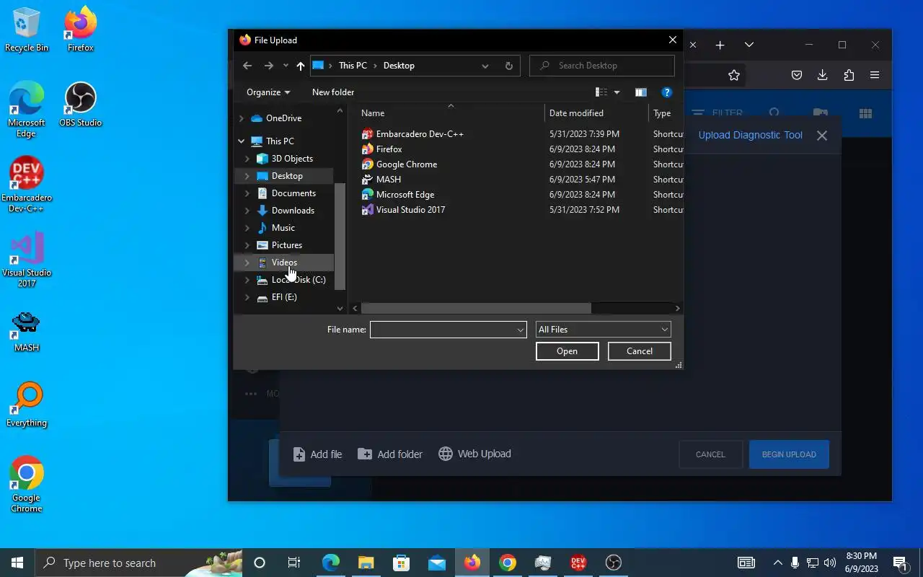
Task: Select MASH shortcut in file list
Action: pos(388,180)
